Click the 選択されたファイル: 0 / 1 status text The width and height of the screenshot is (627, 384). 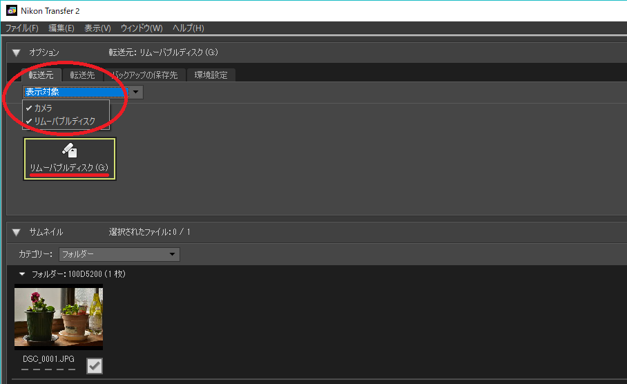tap(150, 232)
